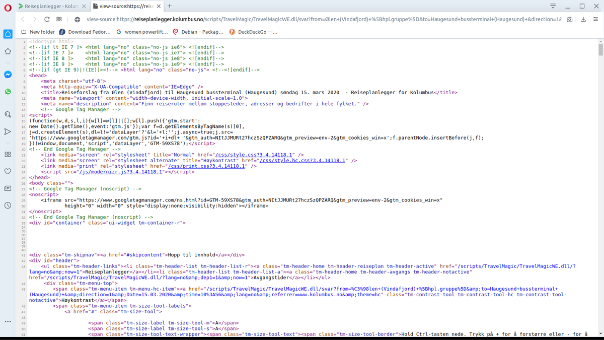
Task: Switch to the Reiseplanlegger - Kolumbus tab
Action: 51,7
